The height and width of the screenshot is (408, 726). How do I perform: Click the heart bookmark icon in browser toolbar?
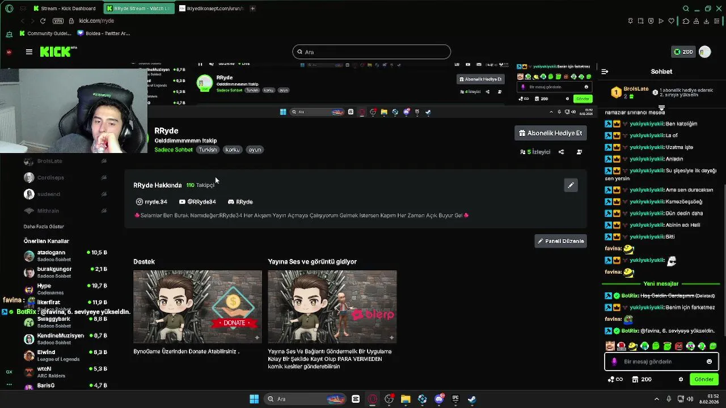[672, 21]
